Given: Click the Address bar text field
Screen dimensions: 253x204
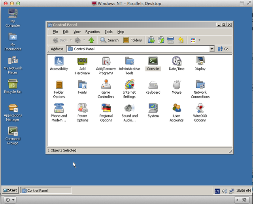Looking at the screenshot, I should (x=138, y=49).
